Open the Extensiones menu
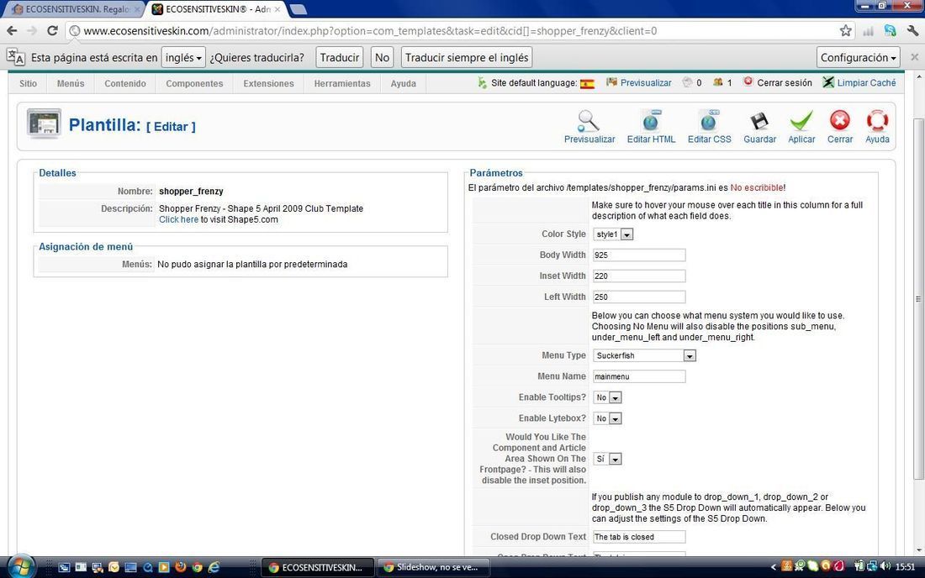925x578 pixels. click(x=268, y=84)
